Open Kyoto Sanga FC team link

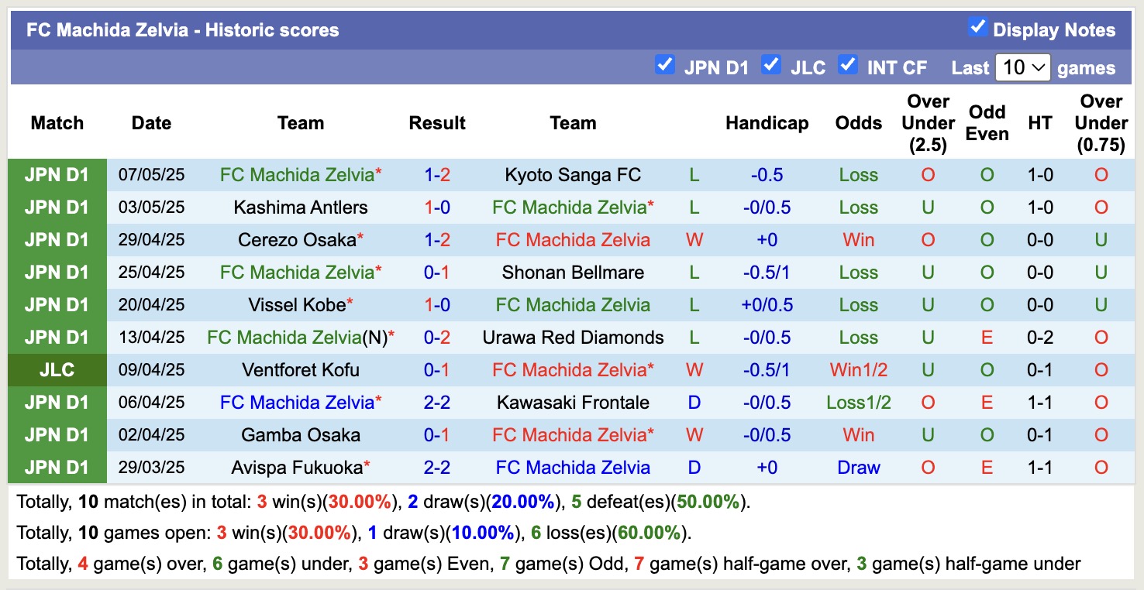point(573,175)
